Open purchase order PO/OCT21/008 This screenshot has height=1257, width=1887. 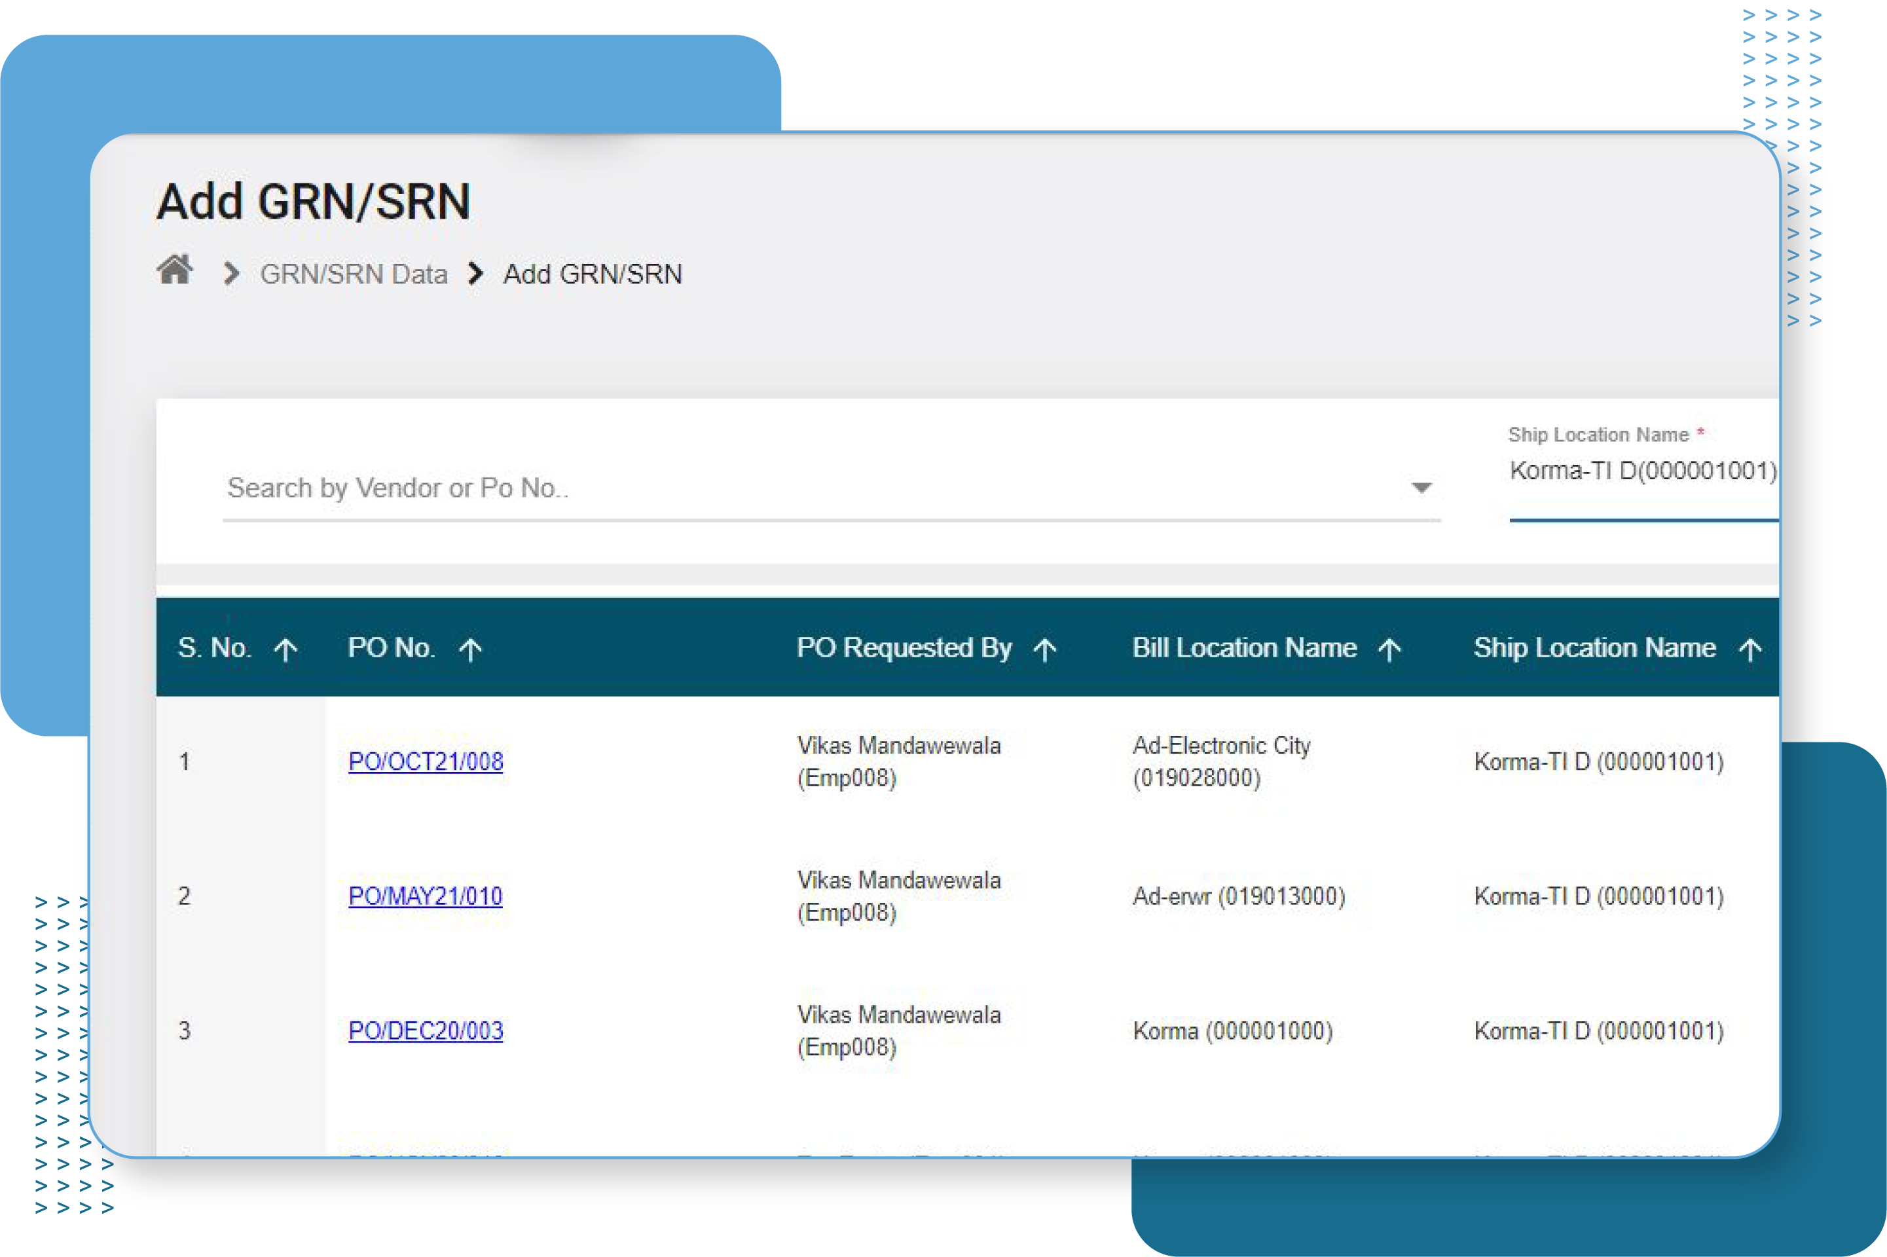pos(426,761)
